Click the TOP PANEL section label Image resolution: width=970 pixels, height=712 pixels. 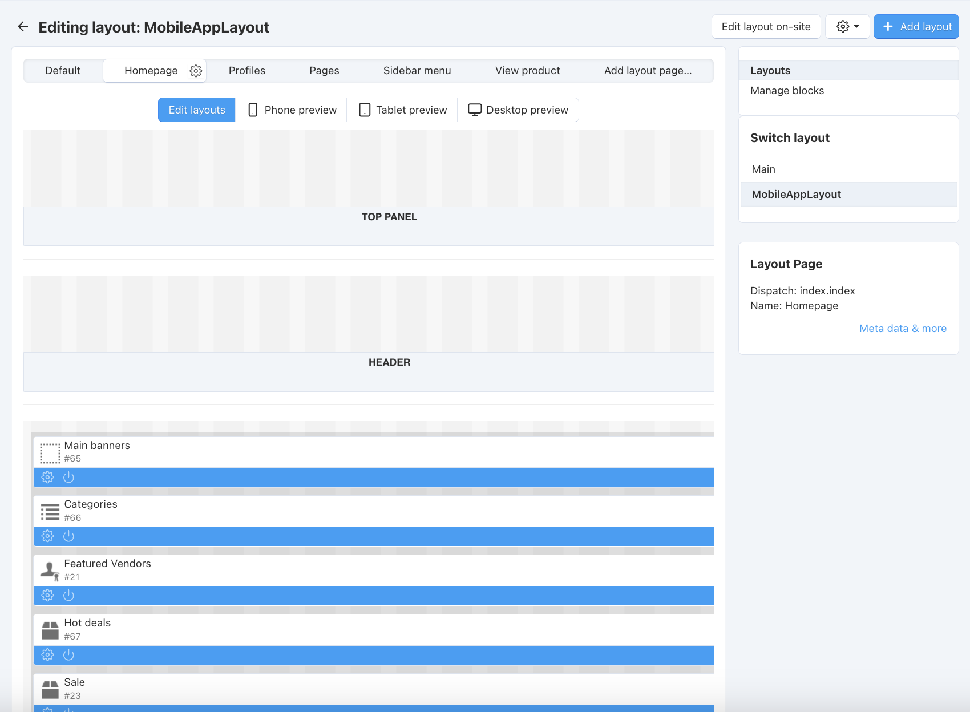tap(389, 217)
